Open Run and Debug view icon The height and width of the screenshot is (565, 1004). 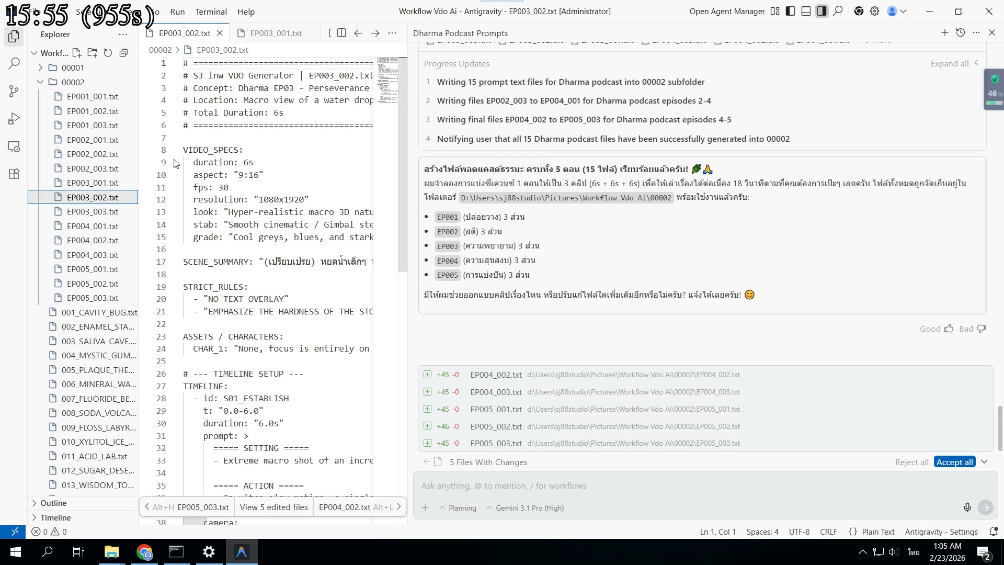(14, 119)
